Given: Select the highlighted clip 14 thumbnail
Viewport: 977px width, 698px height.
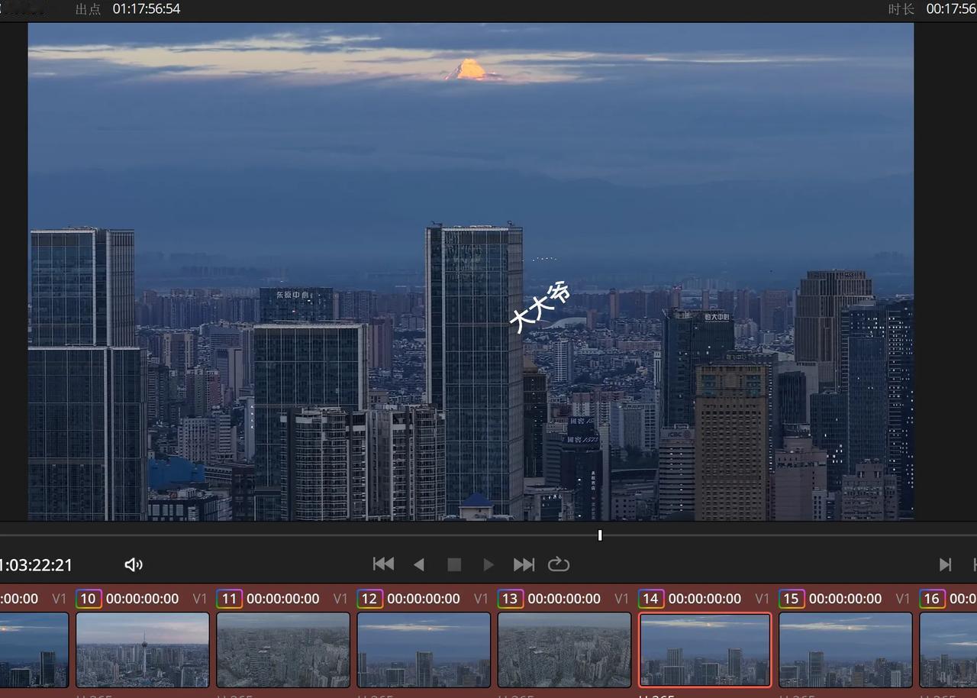Looking at the screenshot, I should point(705,650).
